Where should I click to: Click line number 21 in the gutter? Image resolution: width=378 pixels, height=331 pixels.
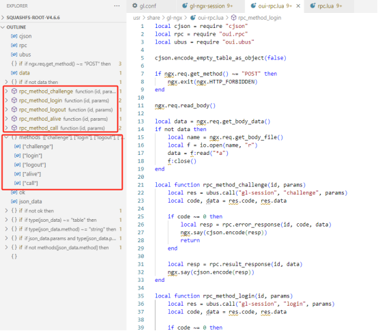pos(141,185)
